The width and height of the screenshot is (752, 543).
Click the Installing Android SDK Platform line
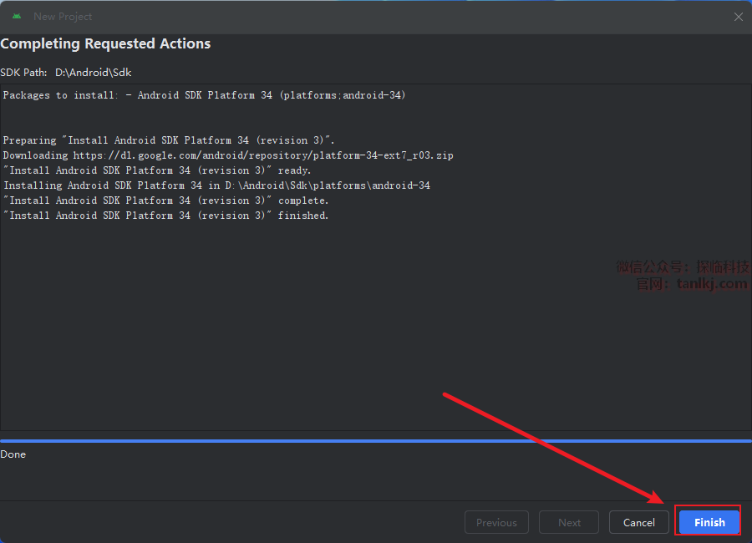coord(216,185)
